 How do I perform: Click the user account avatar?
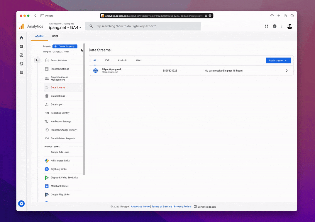(x=290, y=26)
